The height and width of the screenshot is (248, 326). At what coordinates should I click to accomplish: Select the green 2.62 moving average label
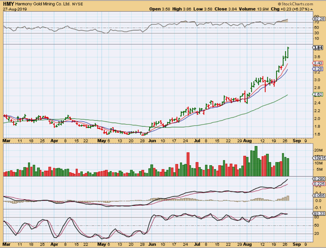coord(318,94)
